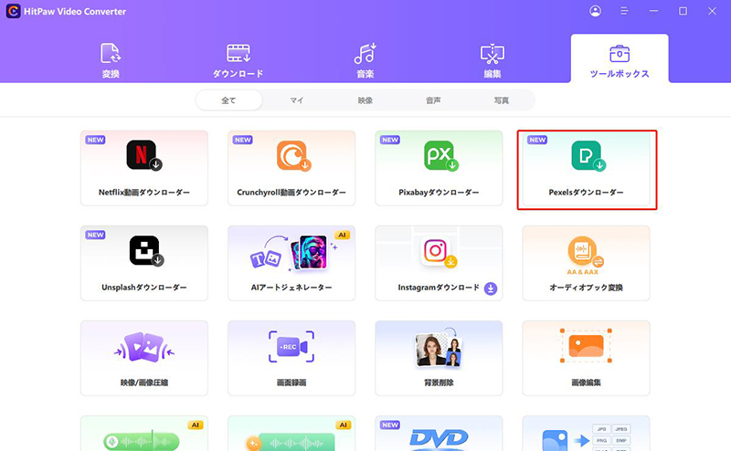Click the Pexelsダウンローダー label
The image size is (731, 451).
[x=586, y=193]
